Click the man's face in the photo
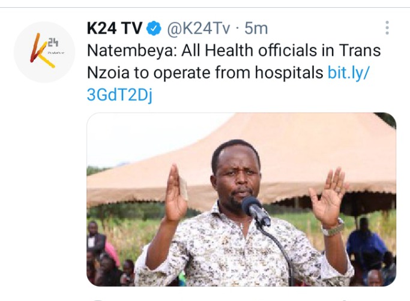The width and height of the screenshot is (410, 301). point(237,179)
